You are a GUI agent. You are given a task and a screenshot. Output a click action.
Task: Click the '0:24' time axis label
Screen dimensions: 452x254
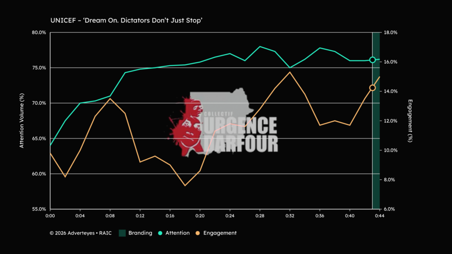(230, 216)
